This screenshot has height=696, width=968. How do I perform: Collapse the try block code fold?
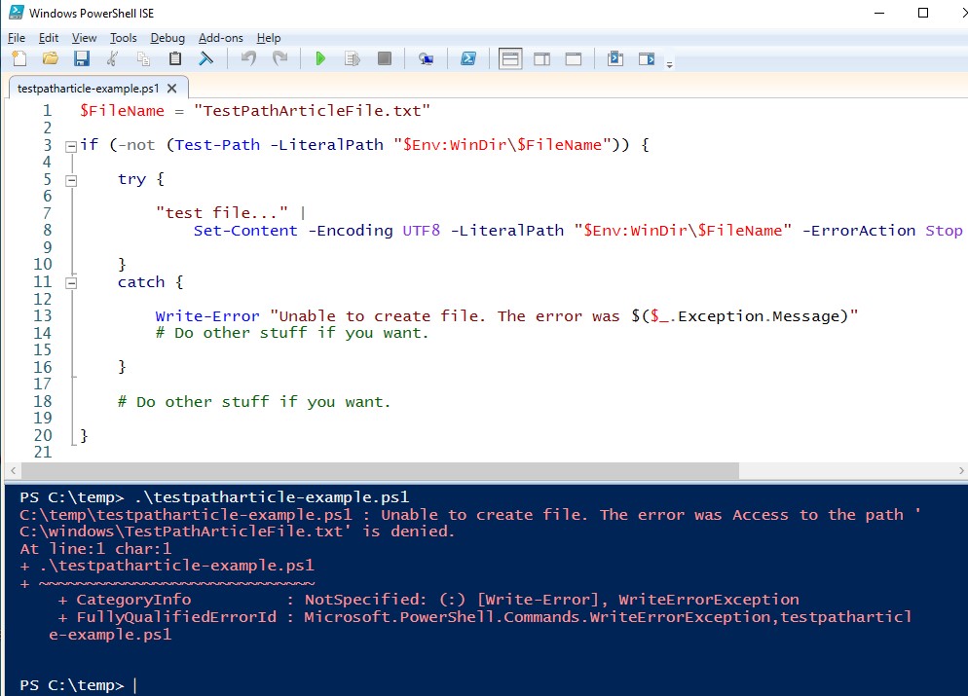70,179
